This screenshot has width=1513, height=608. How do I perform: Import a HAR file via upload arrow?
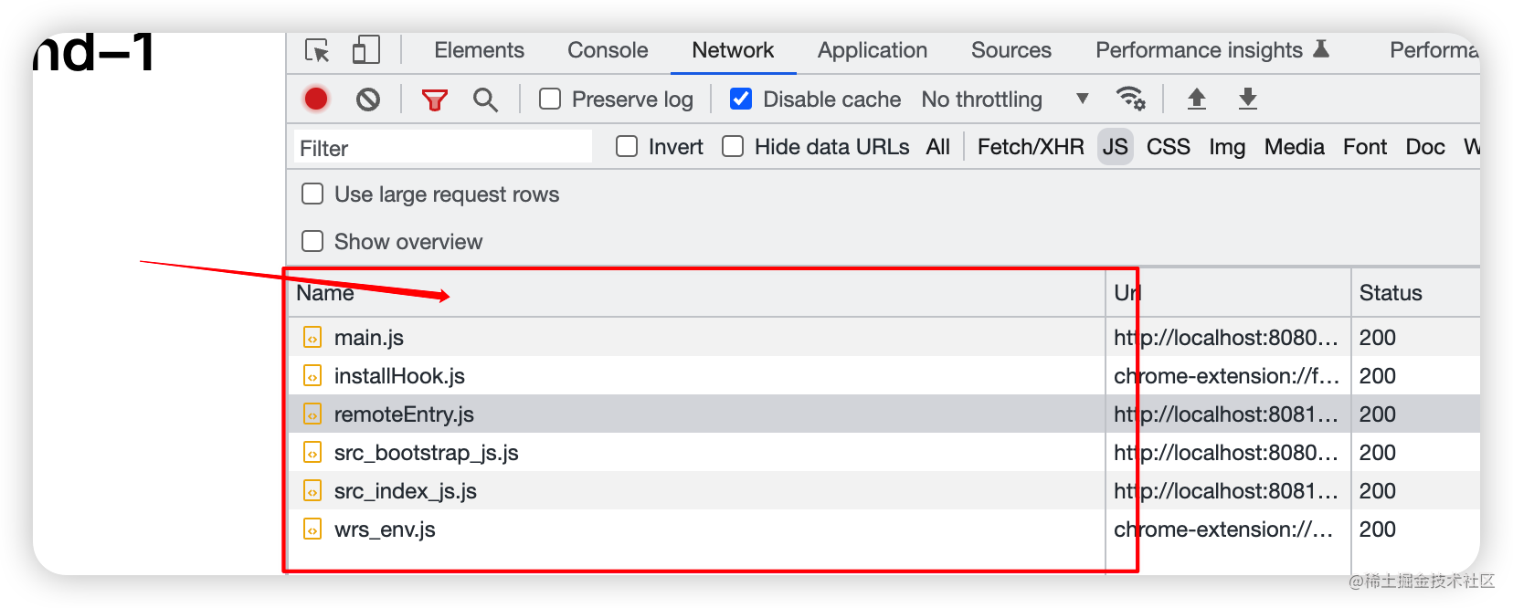coord(1197,99)
